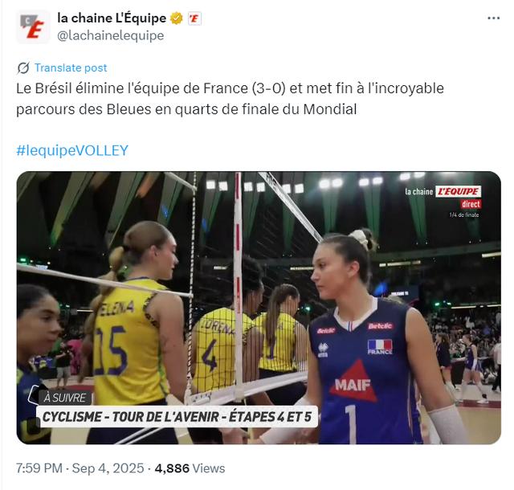Click the number 15 yellow jersey
The height and width of the screenshot is (490, 514).
tap(111, 350)
